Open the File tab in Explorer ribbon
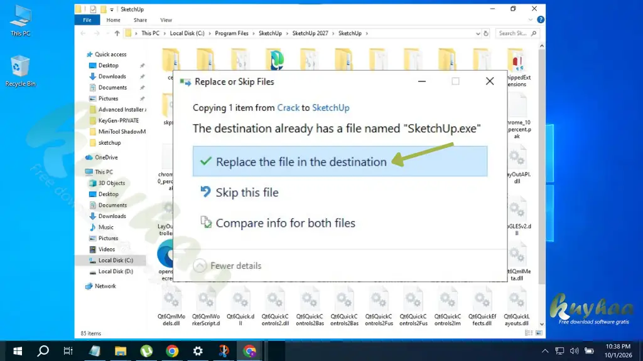Screen dimensions: 643x361 pos(87,20)
